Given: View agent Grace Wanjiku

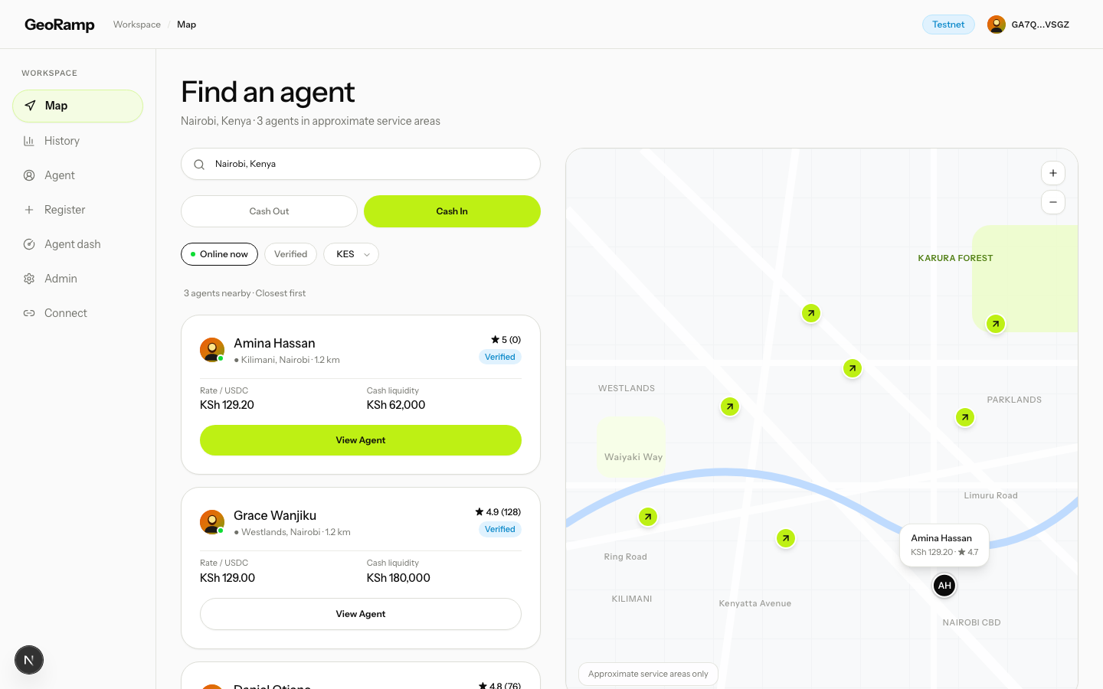Looking at the screenshot, I should click(x=361, y=614).
